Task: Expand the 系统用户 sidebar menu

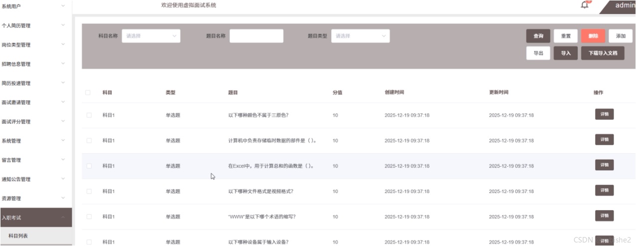Action: click(x=36, y=6)
